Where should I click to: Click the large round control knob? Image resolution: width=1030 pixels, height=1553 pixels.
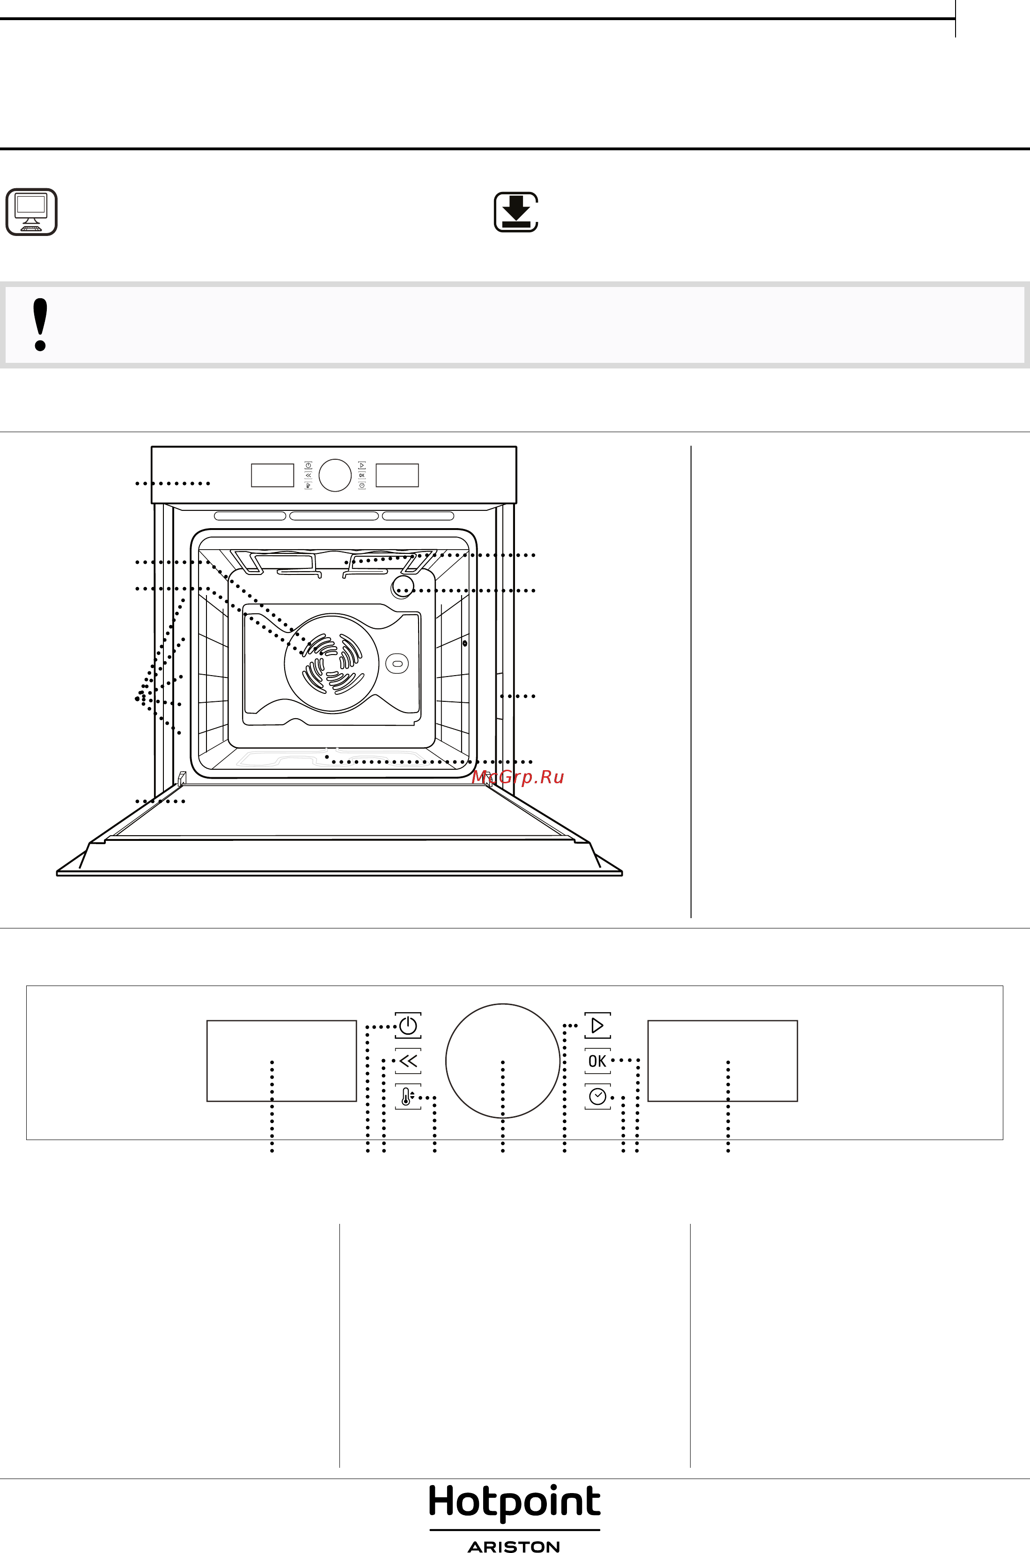[502, 1061]
